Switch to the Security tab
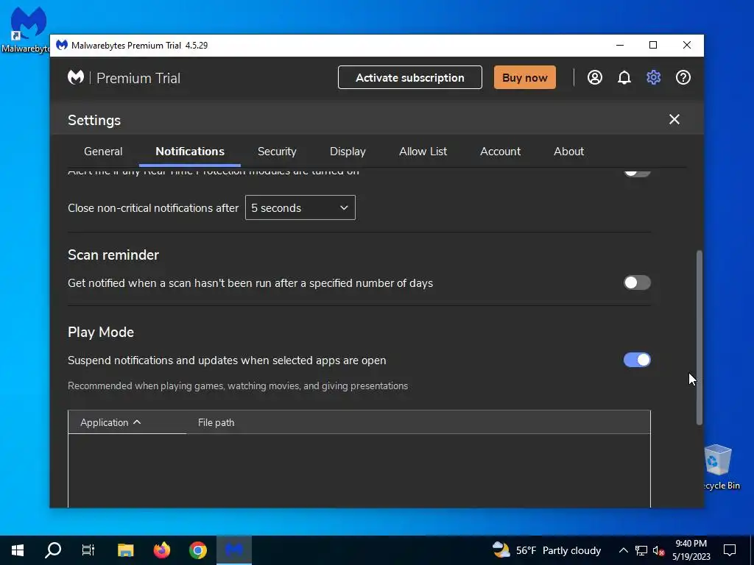This screenshot has width=754, height=565. click(277, 152)
